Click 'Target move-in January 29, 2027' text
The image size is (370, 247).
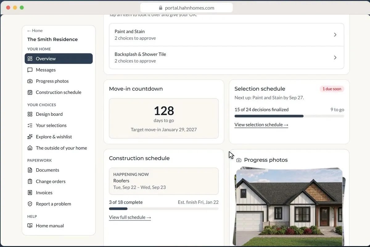[x=164, y=130]
